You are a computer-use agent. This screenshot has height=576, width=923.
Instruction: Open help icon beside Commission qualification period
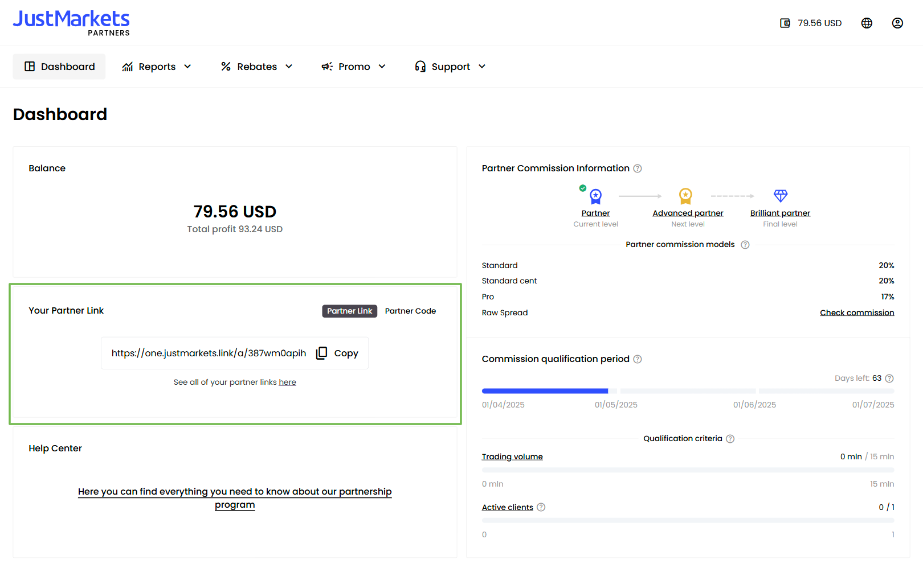click(638, 359)
